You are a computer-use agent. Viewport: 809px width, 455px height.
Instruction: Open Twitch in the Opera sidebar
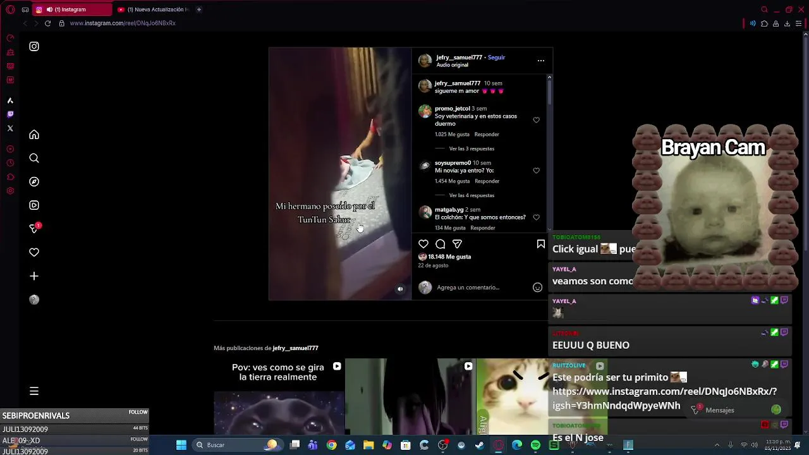coord(10,114)
